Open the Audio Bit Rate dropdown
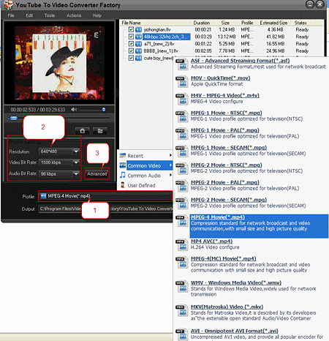 coord(76,173)
